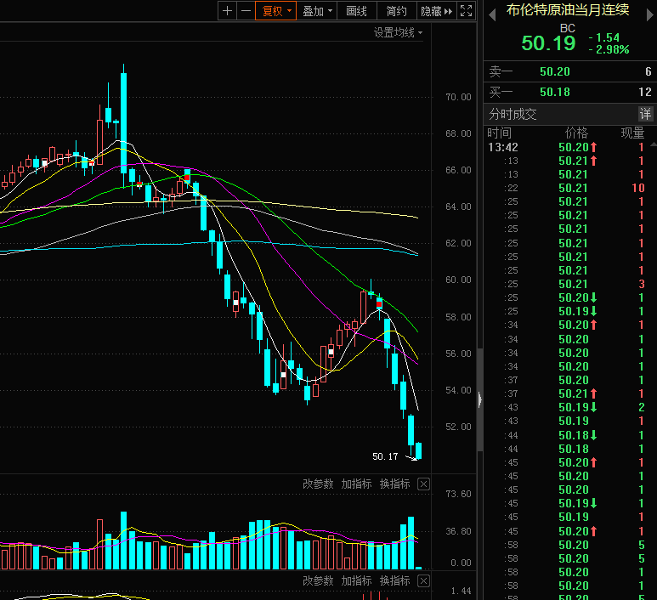This screenshot has height=600, width=657.
Task: Open the 复权 dropdown
Action: point(275,11)
